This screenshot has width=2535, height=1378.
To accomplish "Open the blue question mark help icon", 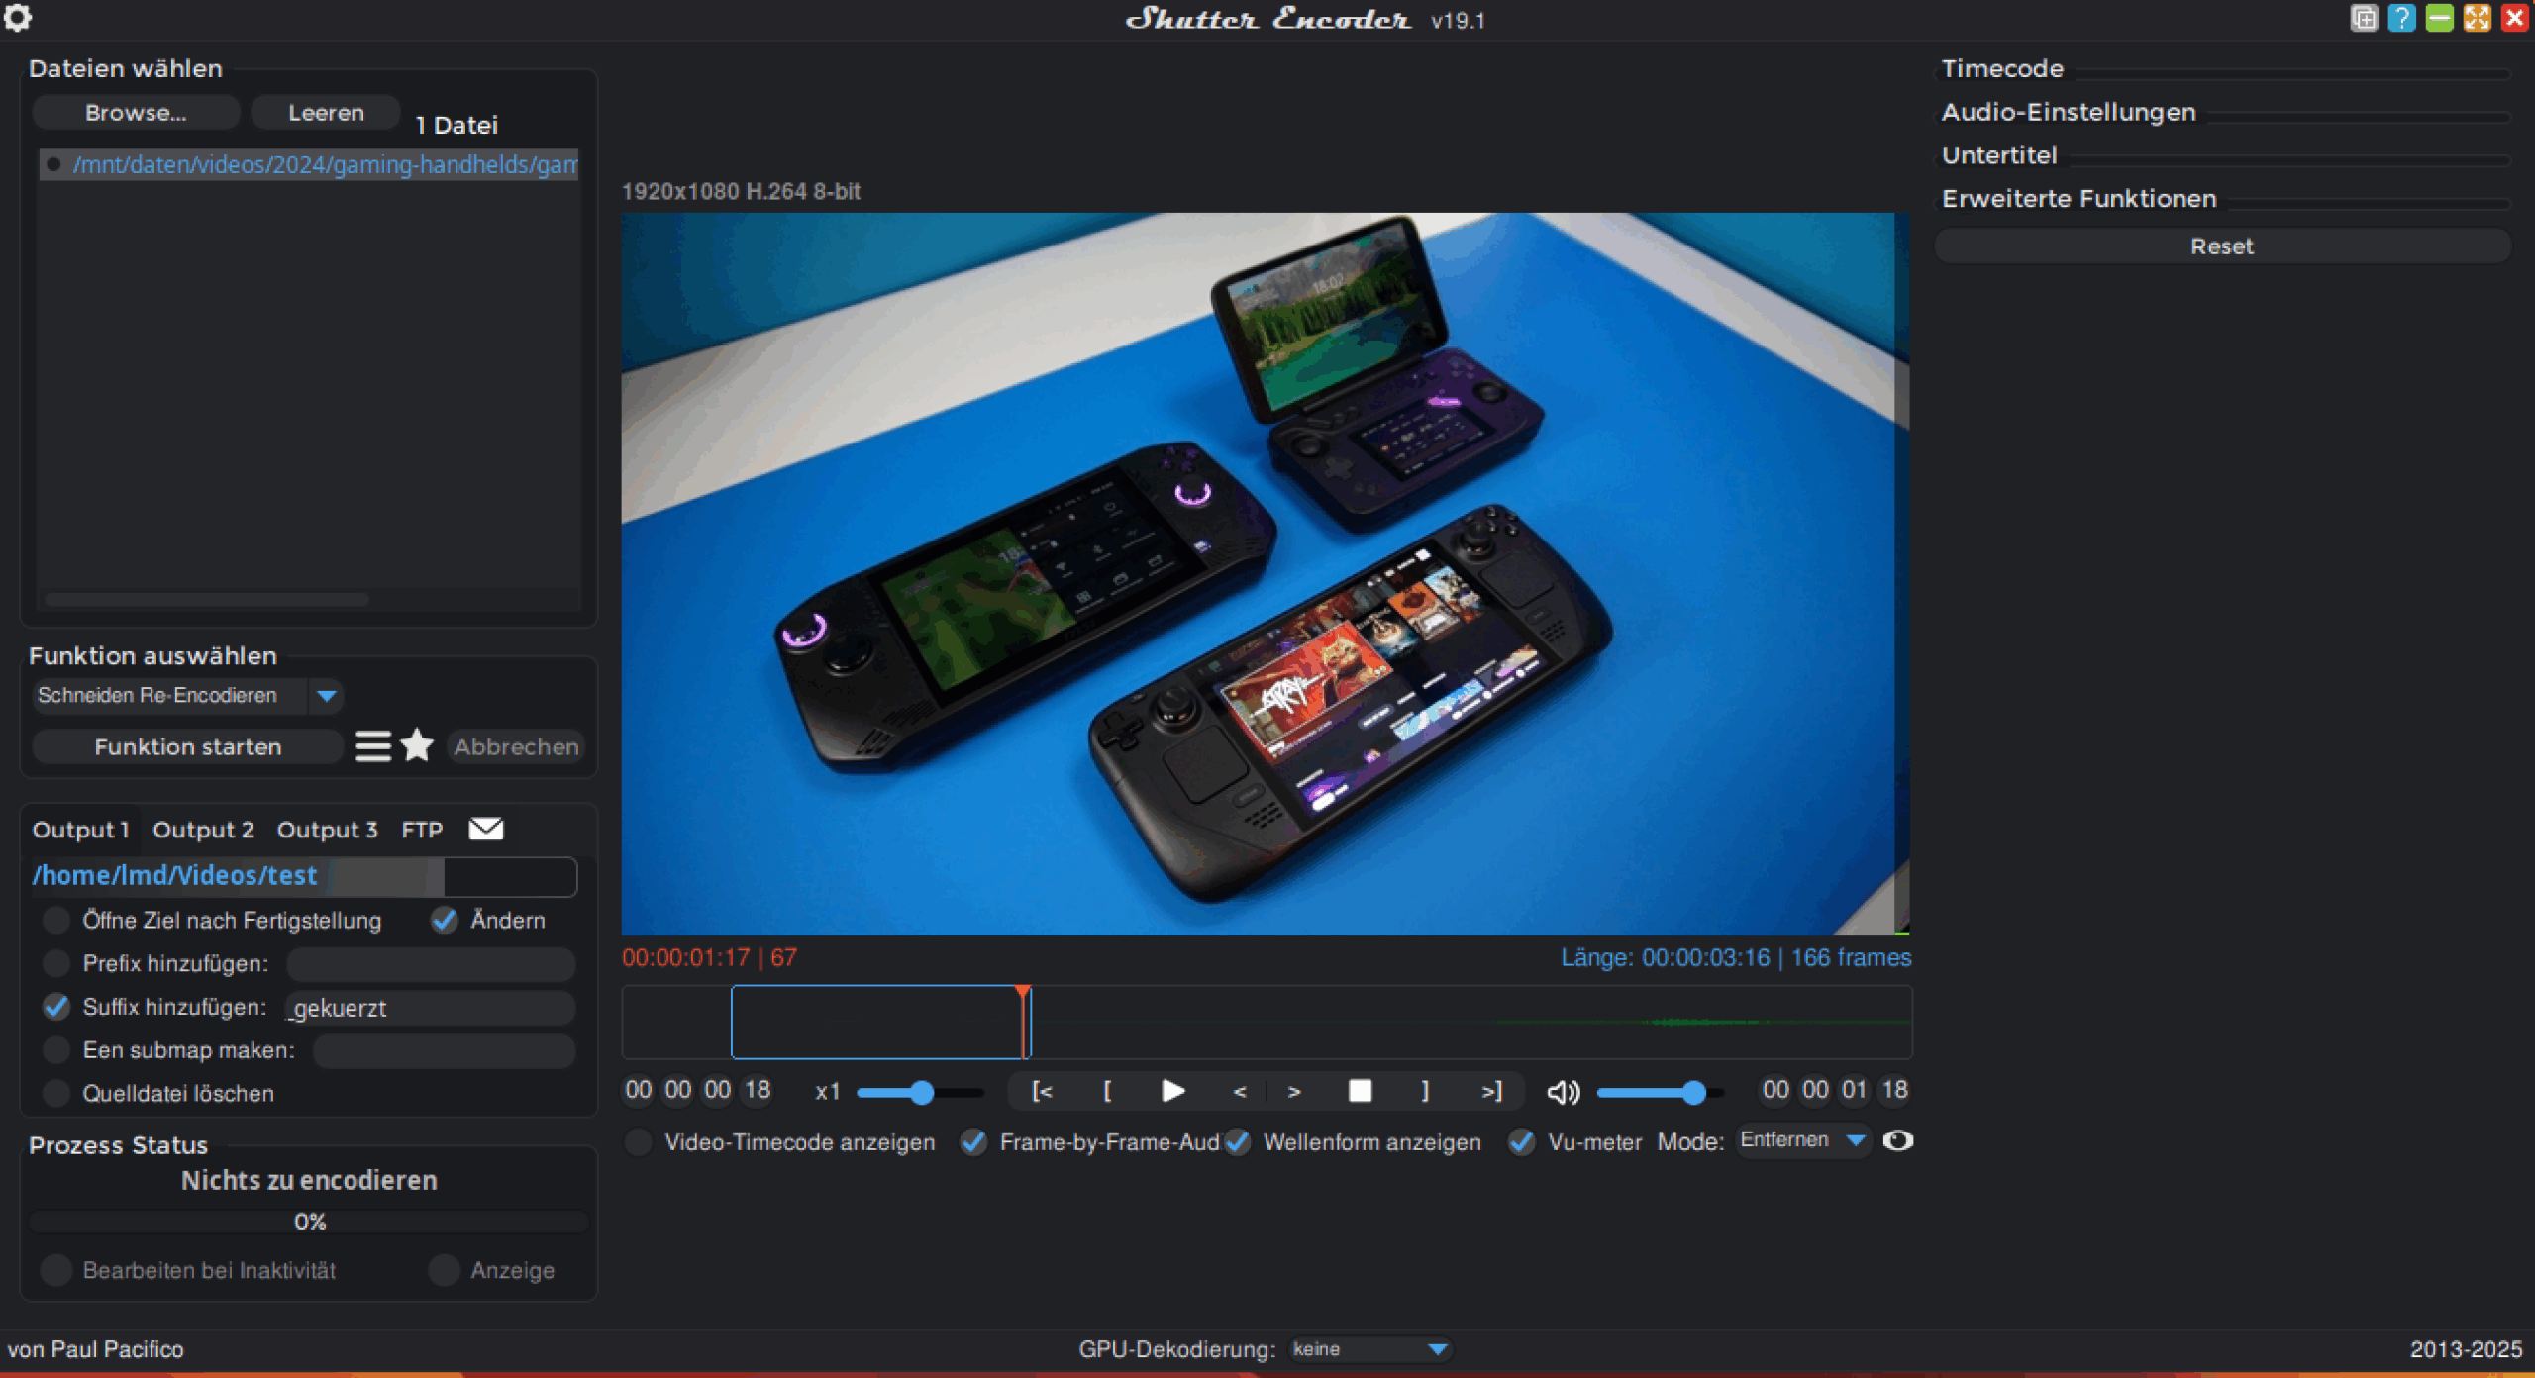I will (2400, 18).
